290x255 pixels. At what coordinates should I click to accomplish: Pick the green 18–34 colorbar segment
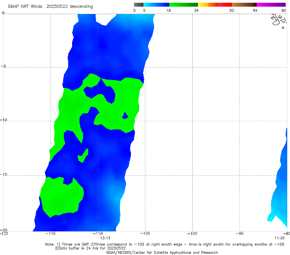[x=183, y=5]
